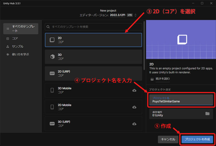Select the 3D (URP) template
Viewport: 216px width, 146px height.
point(93,124)
